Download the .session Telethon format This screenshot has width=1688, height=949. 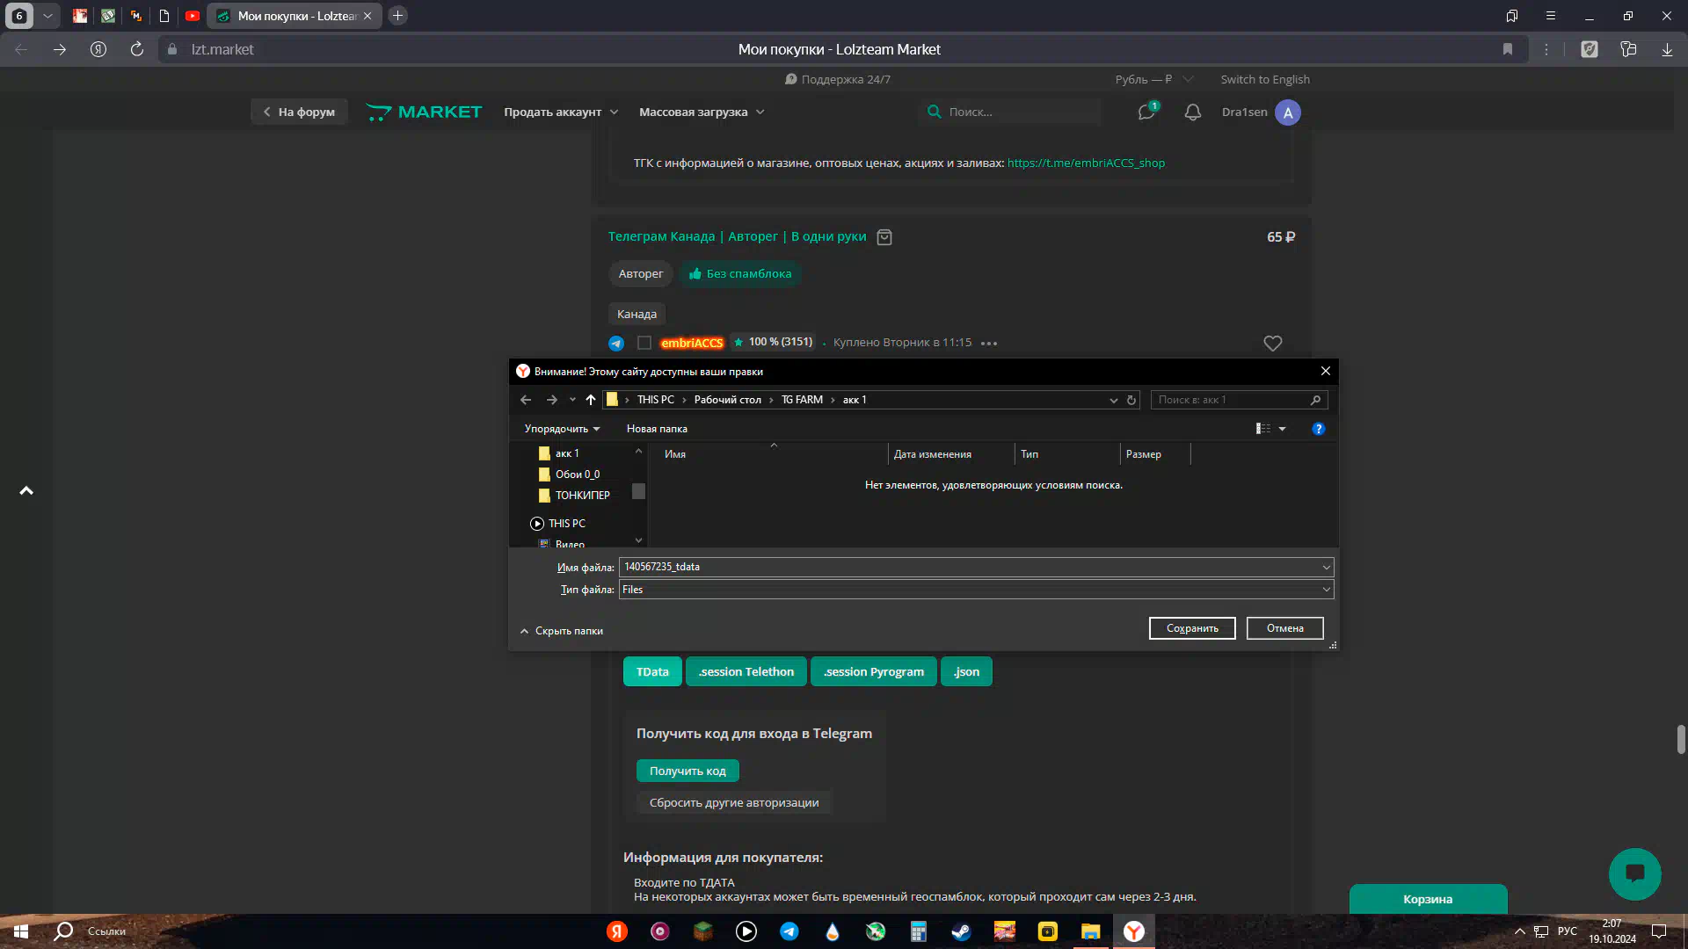click(x=746, y=671)
